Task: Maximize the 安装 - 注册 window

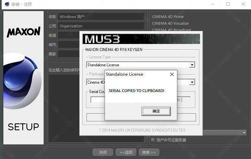Action: tap(228, 4)
